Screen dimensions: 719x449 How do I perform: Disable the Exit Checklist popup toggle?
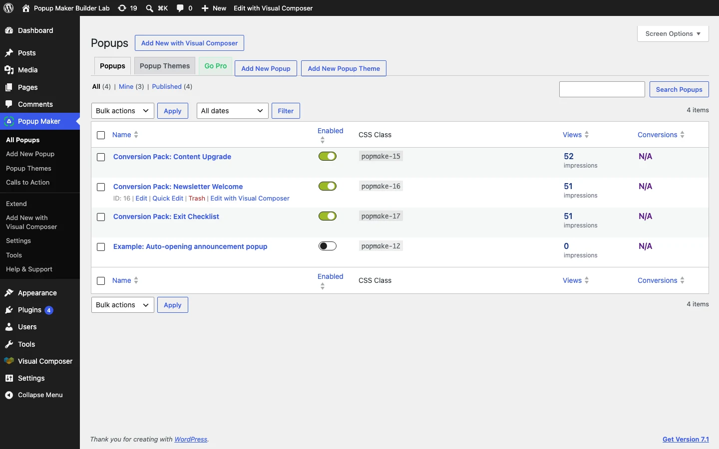pos(328,216)
